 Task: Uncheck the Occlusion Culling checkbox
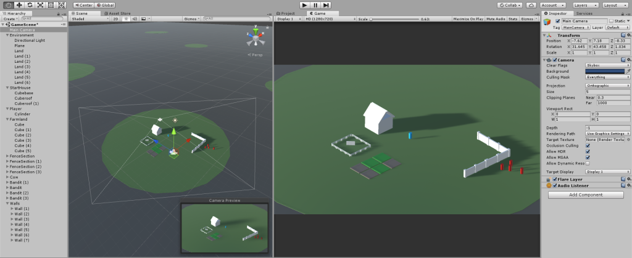[587, 146]
